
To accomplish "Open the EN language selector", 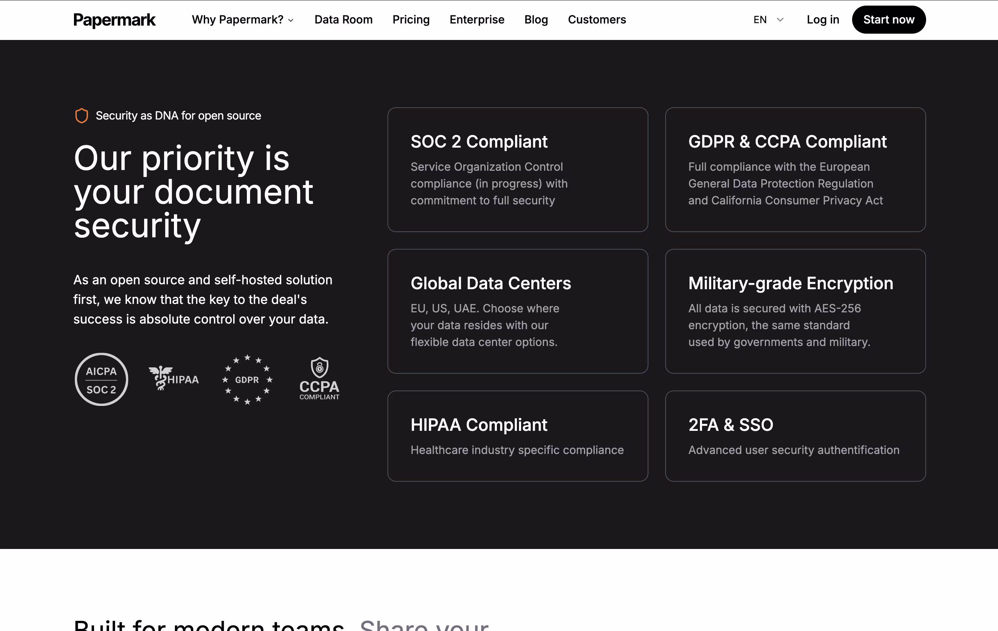I will pos(760,20).
